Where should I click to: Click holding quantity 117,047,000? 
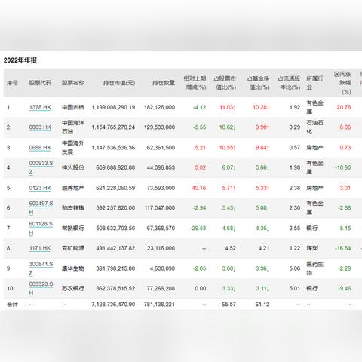[x=159, y=208]
